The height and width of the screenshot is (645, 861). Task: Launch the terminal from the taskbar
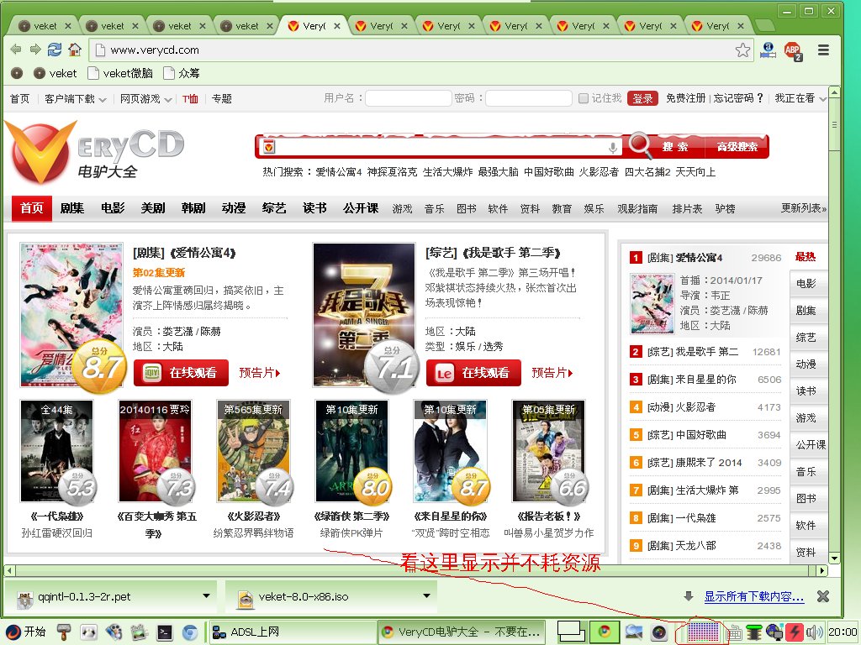[164, 632]
